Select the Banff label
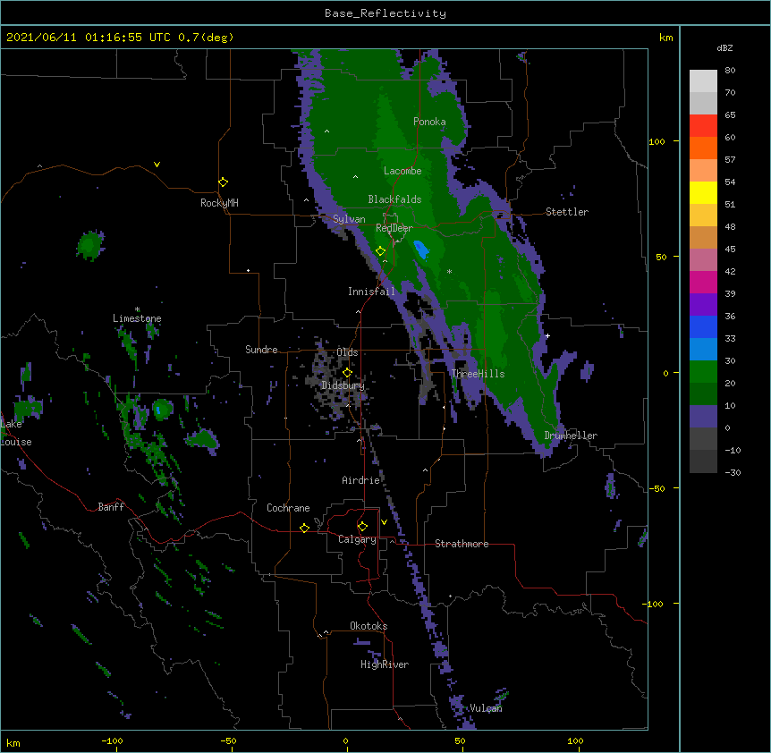This screenshot has width=771, height=753. [111, 507]
